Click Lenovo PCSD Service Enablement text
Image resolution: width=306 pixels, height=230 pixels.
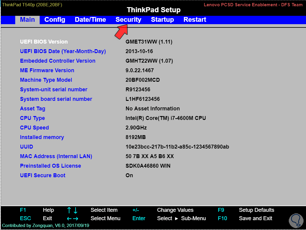point(253,5)
